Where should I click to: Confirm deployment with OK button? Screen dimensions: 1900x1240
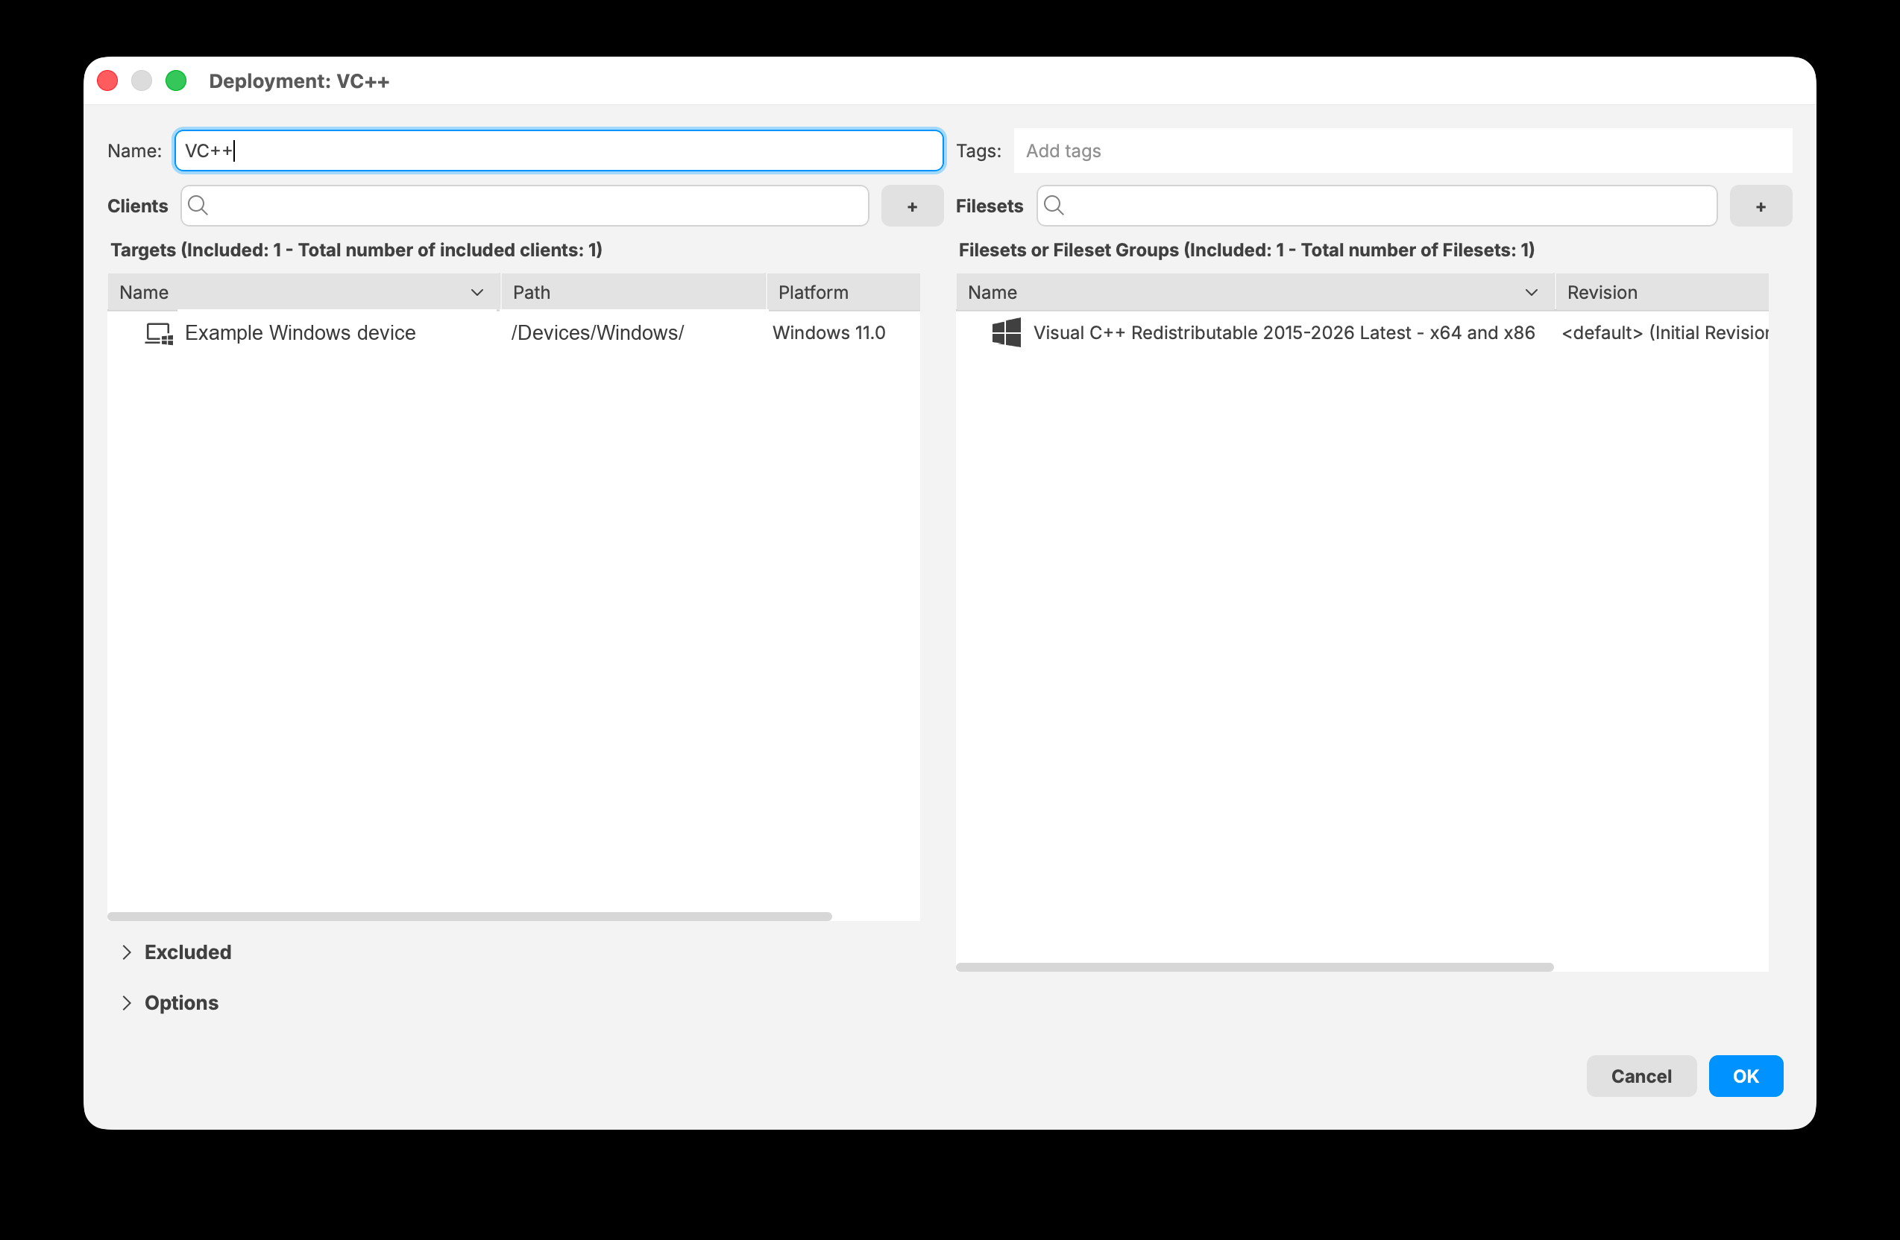[x=1745, y=1076]
